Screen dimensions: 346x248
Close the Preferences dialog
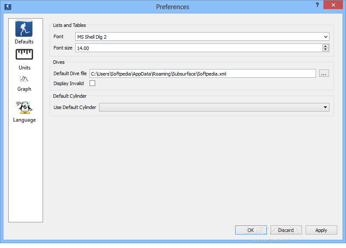point(333,5)
